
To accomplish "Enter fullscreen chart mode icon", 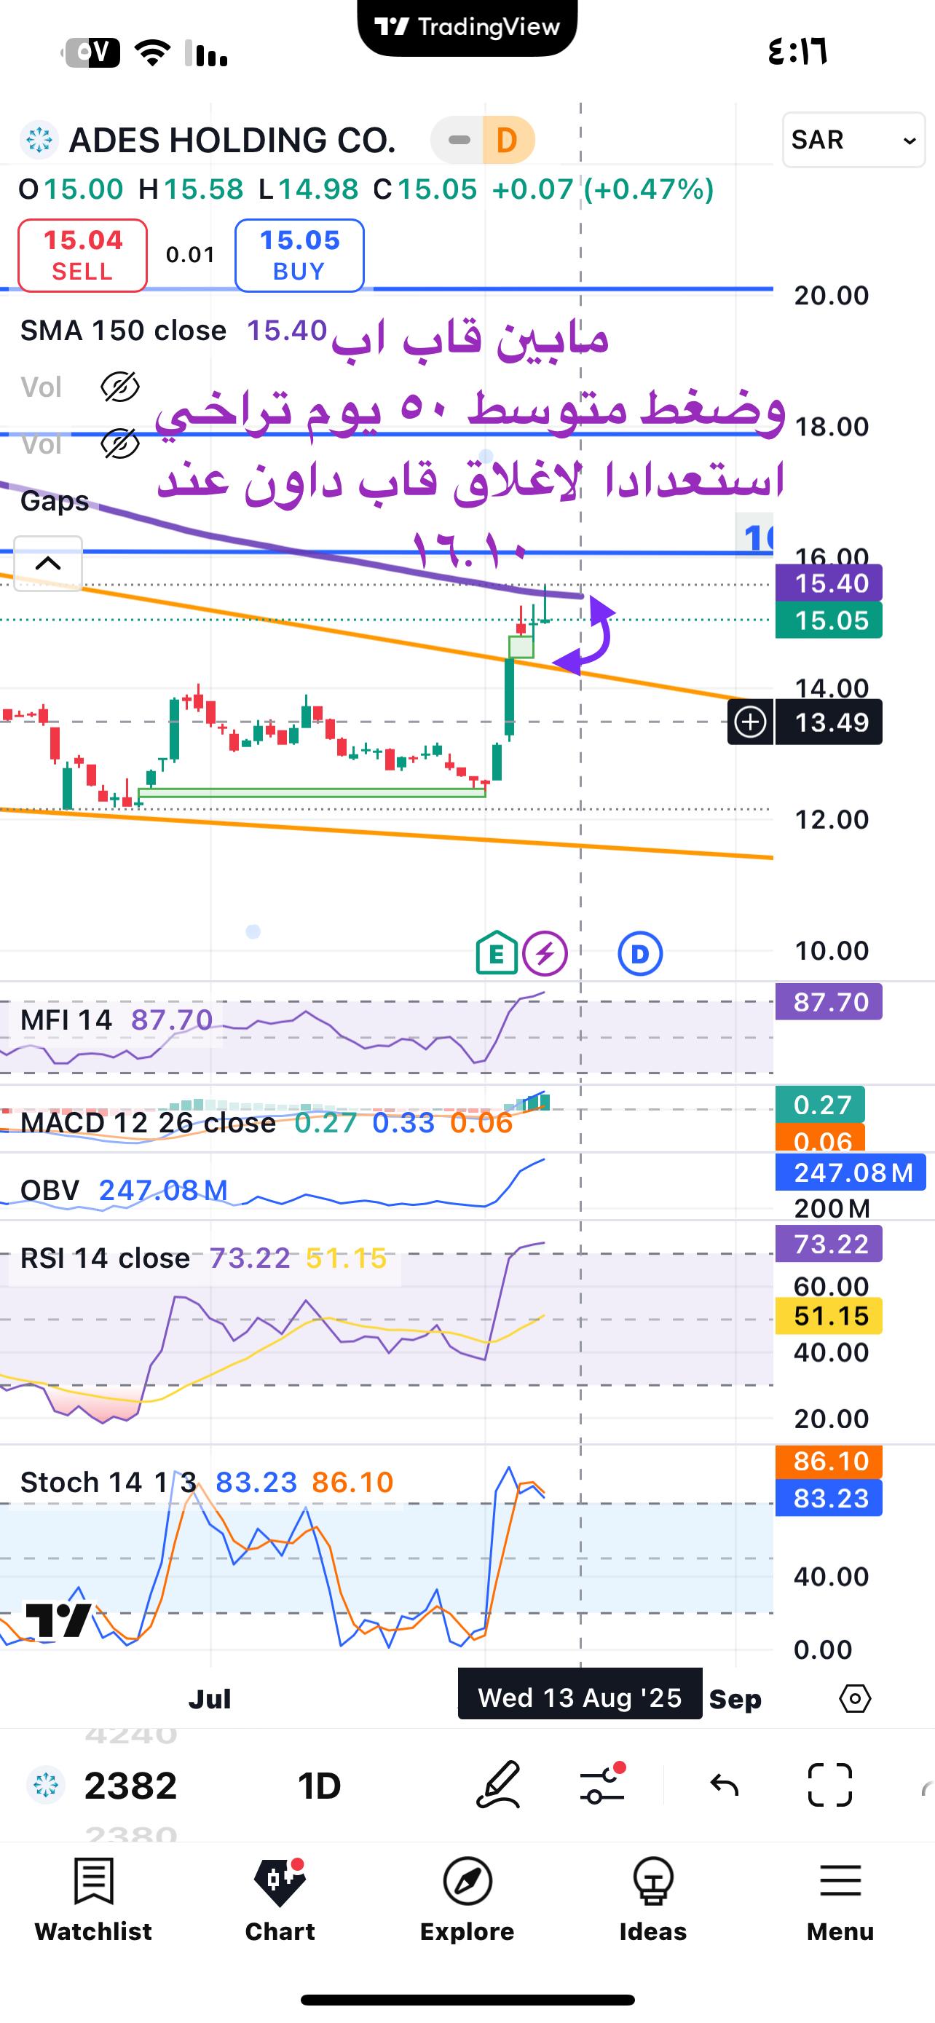I will tap(830, 1785).
